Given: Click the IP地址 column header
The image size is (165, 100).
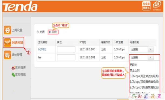Looking at the screenshot, I should (x=83, y=42).
